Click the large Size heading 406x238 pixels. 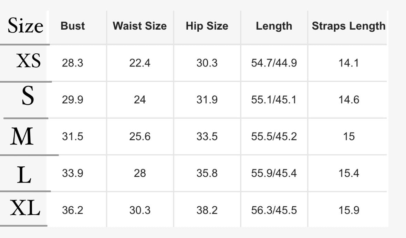tap(25, 25)
